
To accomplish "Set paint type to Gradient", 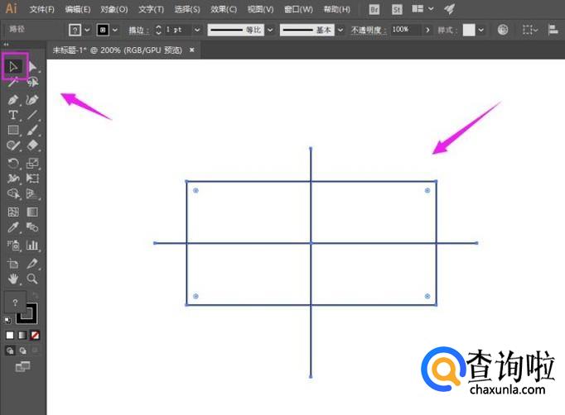I will [22, 336].
